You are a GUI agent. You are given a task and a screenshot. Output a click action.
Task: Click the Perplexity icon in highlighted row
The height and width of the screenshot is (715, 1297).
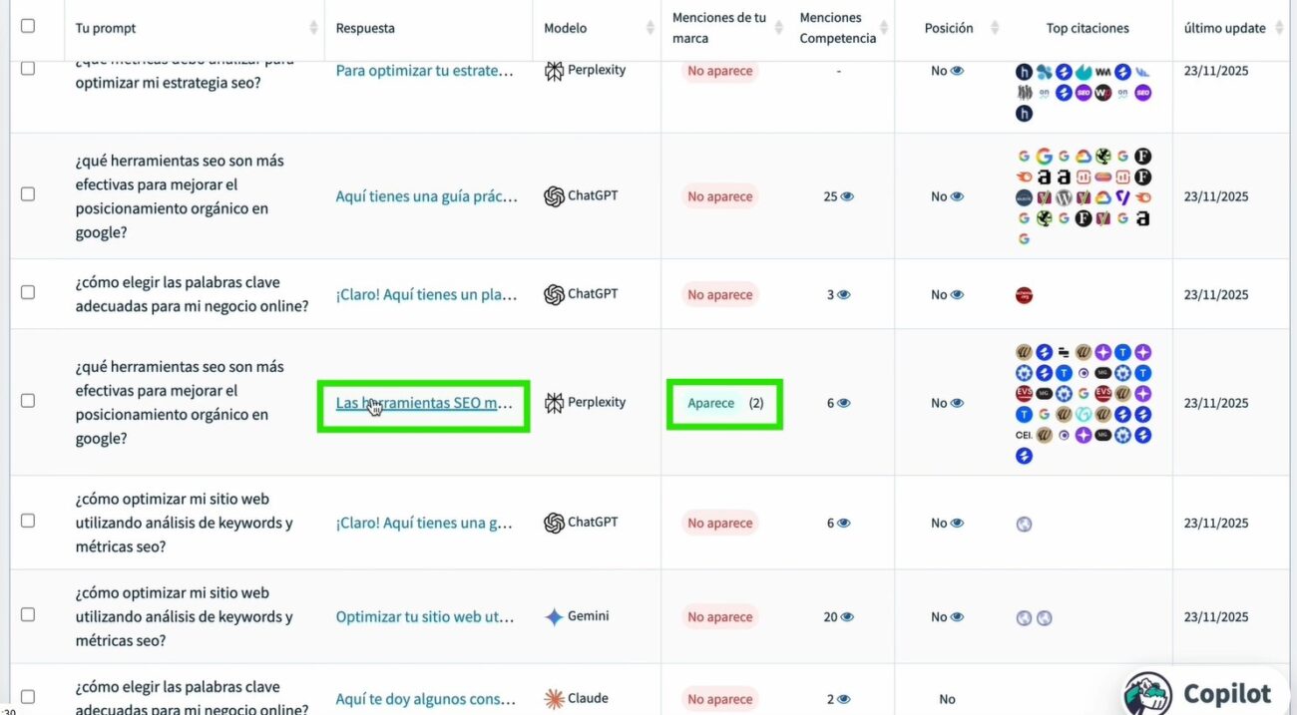(554, 403)
